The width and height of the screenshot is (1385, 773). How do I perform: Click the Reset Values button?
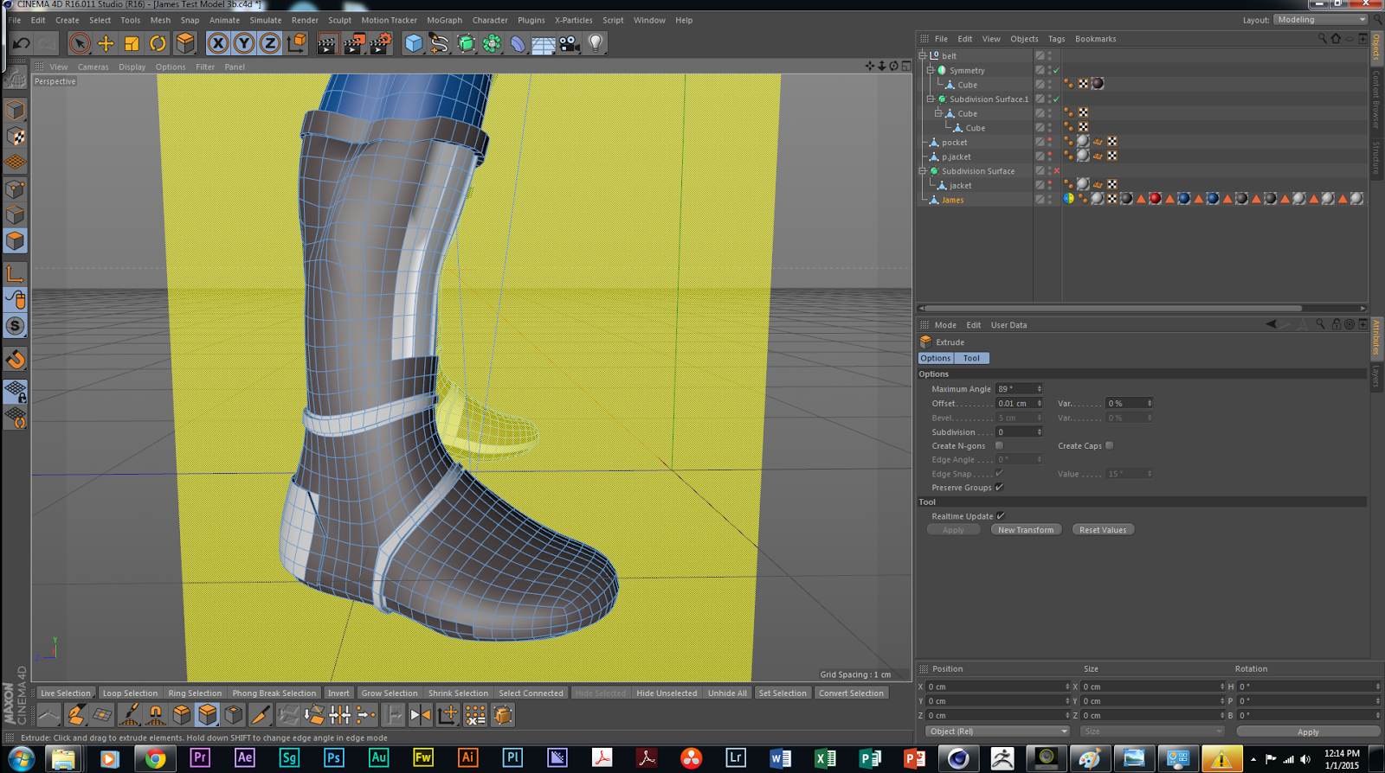click(1102, 530)
